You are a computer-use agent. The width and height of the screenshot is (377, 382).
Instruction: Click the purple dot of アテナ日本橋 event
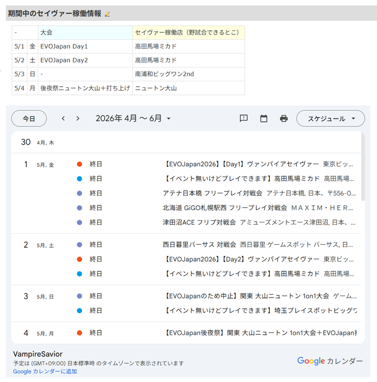[79, 193]
